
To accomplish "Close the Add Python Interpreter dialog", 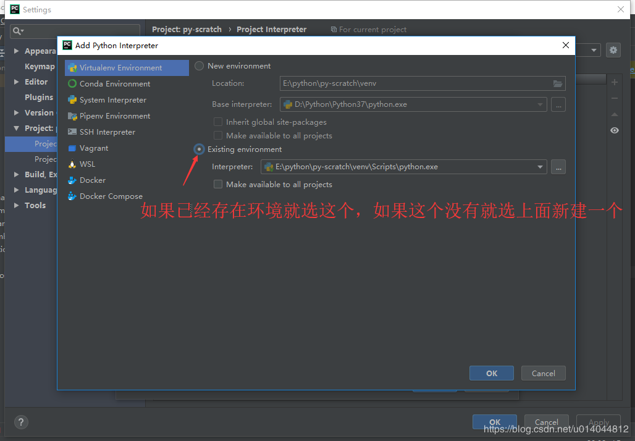I will (566, 45).
